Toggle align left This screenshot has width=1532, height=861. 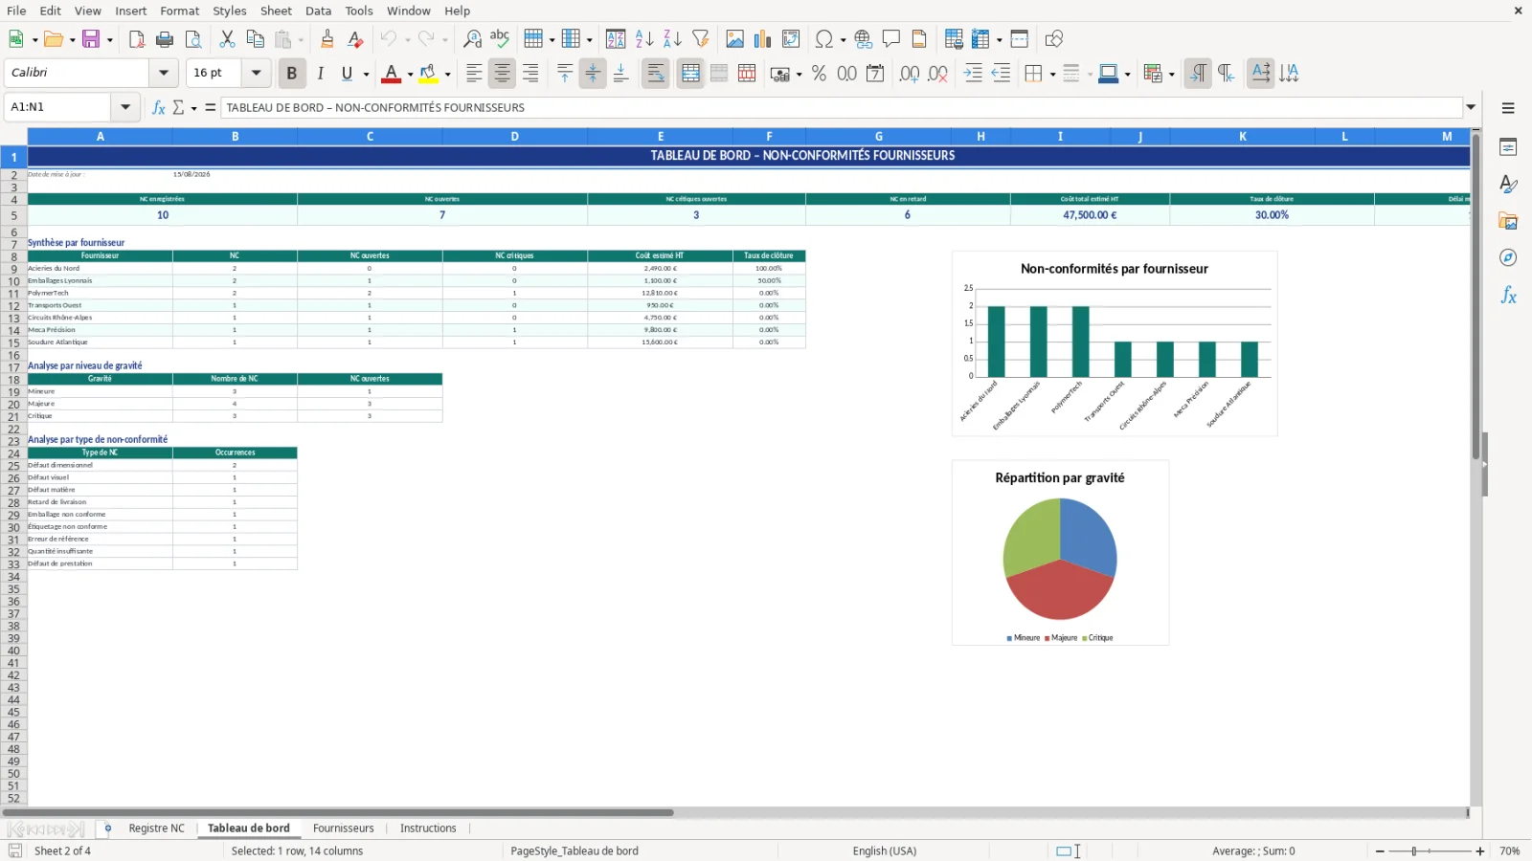(474, 74)
